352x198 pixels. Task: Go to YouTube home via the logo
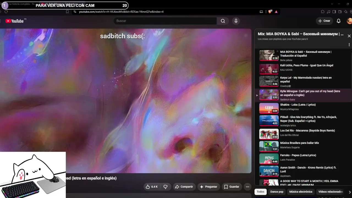pos(15,21)
